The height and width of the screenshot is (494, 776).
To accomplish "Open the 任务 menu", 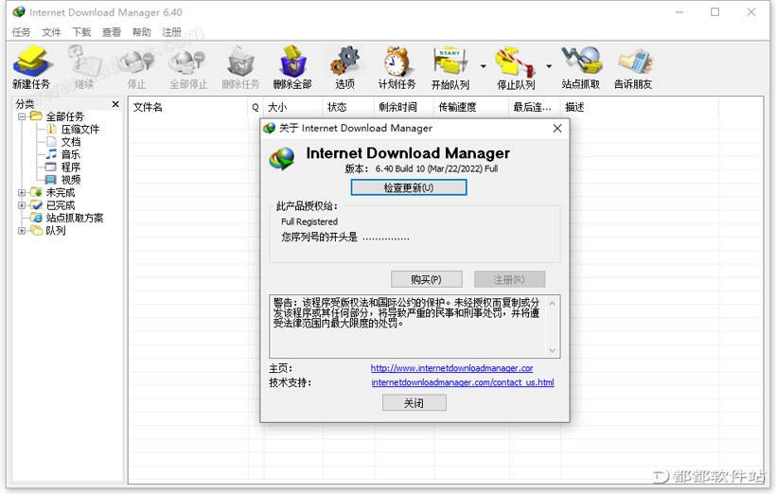I will tap(21, 32).
